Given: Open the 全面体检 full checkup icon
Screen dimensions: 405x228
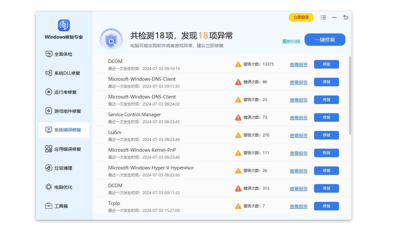Looking at the screenshot, I should coord(49,54).
